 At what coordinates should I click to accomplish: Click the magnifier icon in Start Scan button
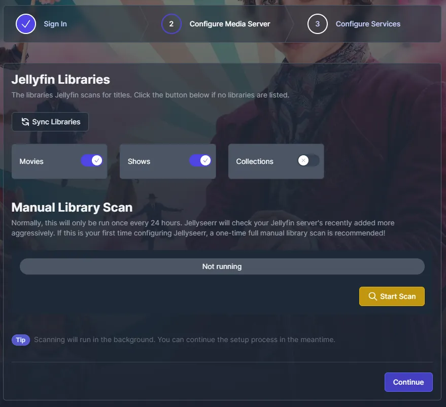coord(373,296)
